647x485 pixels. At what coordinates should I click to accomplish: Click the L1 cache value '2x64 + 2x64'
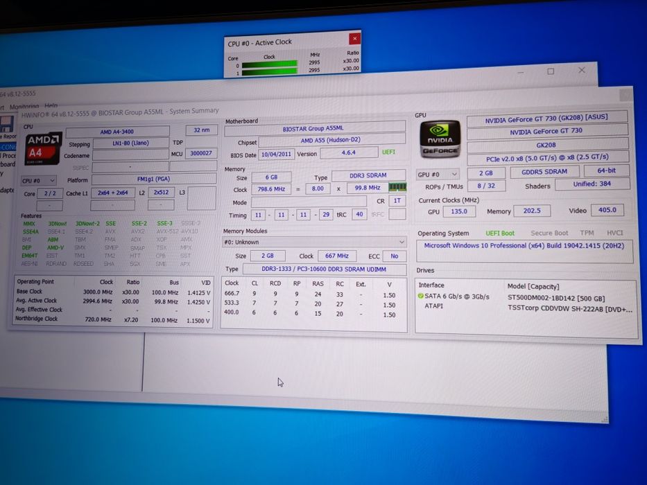click(x=112, y=193)
